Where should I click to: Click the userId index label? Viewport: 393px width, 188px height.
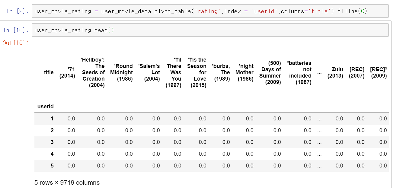point(46,107)
